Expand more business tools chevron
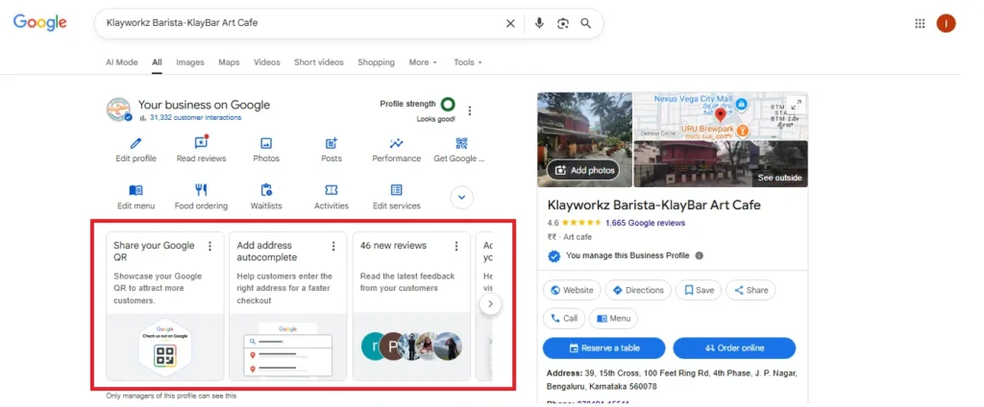The width and height of the screenshot is (984, 407). [x=462, y=197]
